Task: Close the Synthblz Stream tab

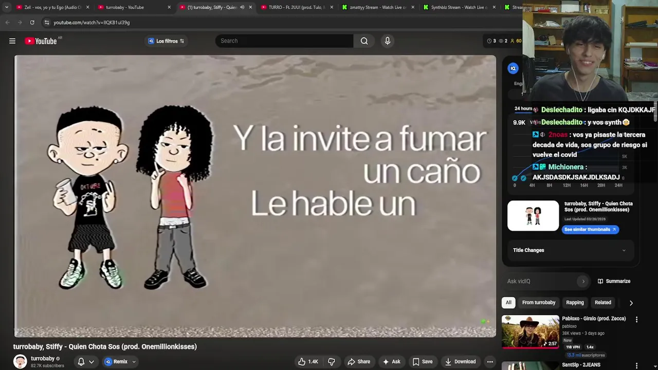Action: pos(494,7)
